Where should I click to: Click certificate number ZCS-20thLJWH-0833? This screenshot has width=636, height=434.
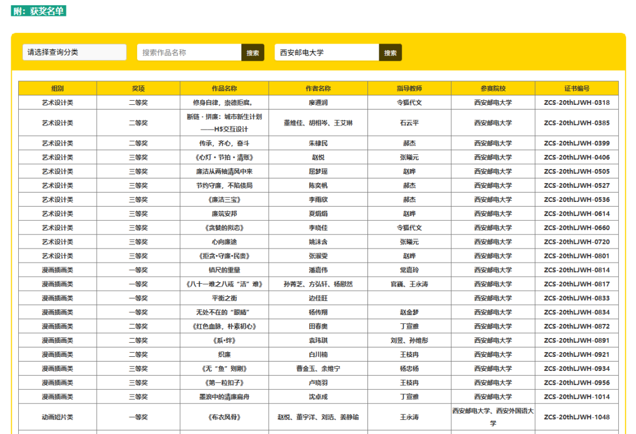click(577, 298)
